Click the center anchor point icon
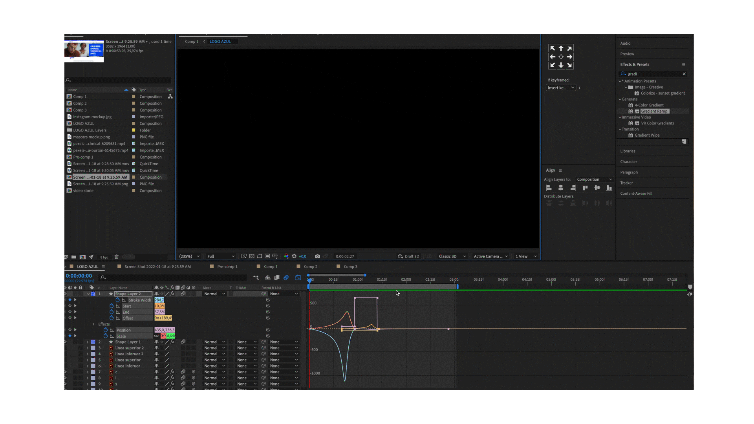This screenshot has height=424, width=754. click(561, 57)
